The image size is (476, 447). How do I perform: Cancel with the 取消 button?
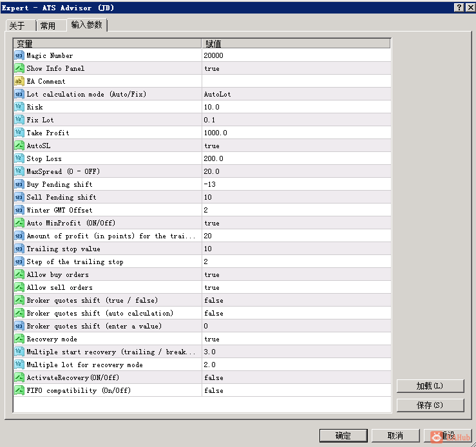[x=395, y=436]
